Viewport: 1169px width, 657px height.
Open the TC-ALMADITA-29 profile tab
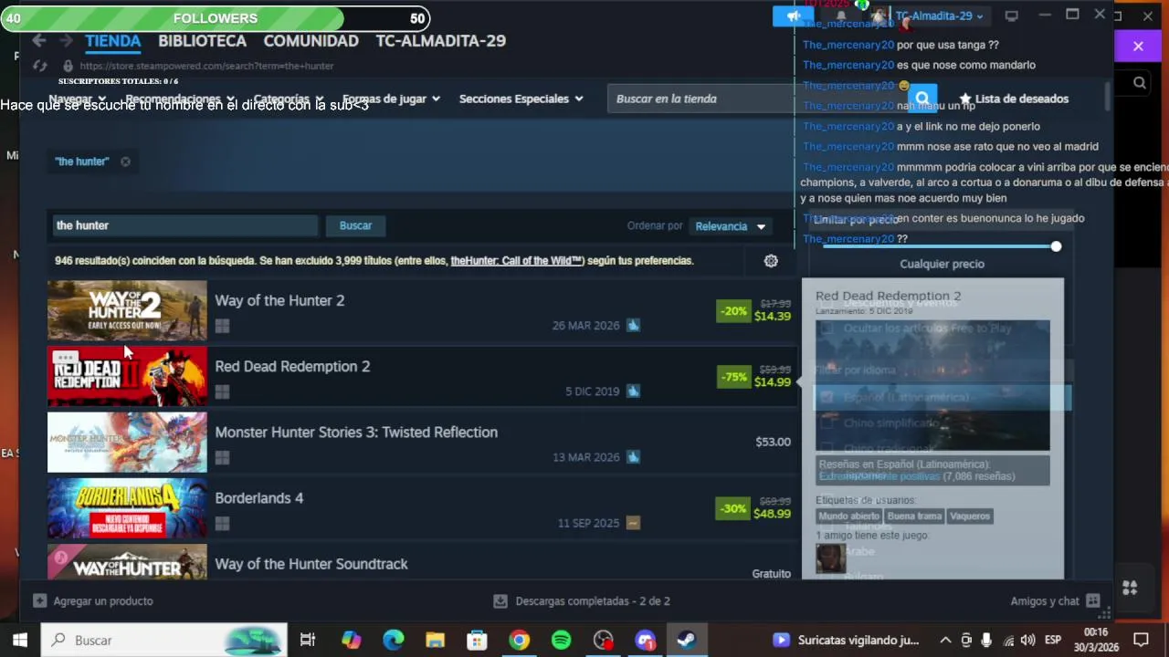(440, 41)
